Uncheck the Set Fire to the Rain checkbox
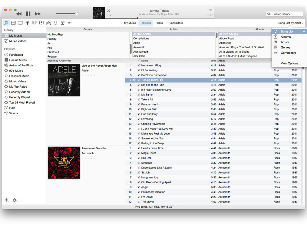 coord(139,85)
